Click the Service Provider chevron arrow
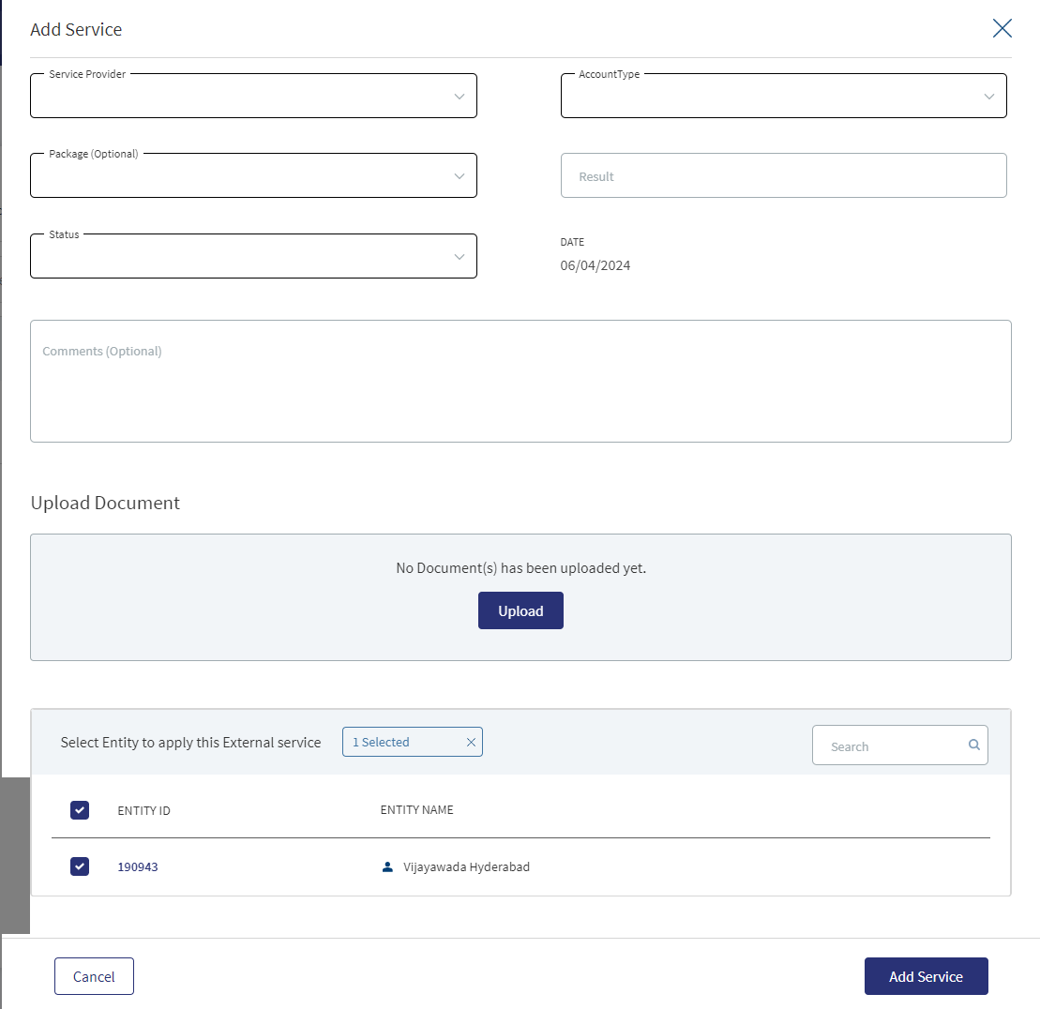1040x1009 pixels. coord(459,97)
